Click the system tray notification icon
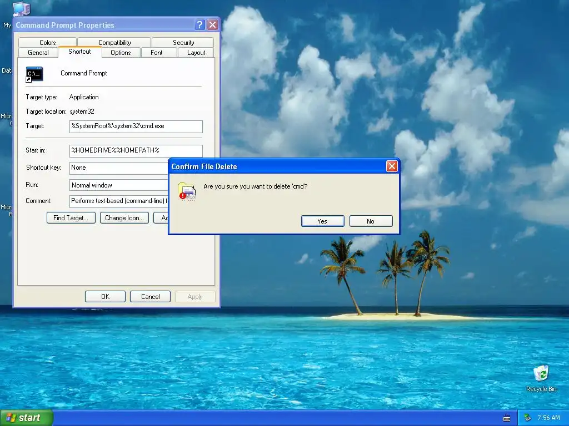Viewport: 569px width, 426px height. [527, 418]
